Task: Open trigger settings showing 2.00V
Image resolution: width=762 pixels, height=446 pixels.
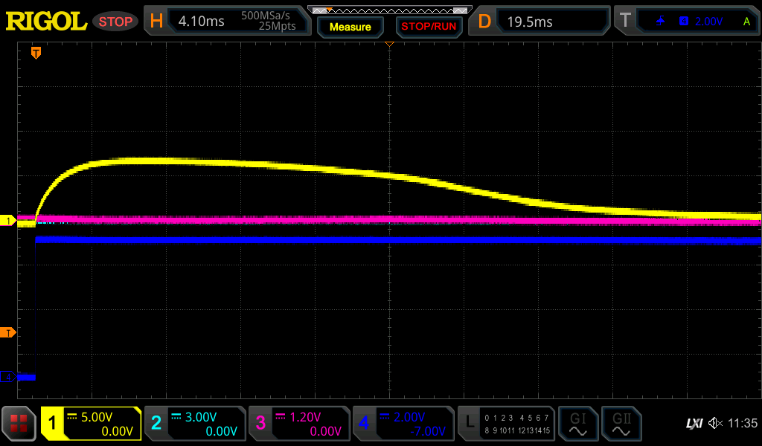Action: coord(688,21)
